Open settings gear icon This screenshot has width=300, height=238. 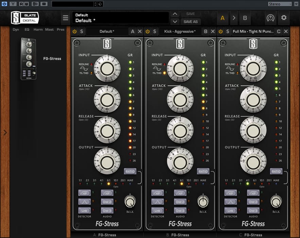[x=284, y=18]
